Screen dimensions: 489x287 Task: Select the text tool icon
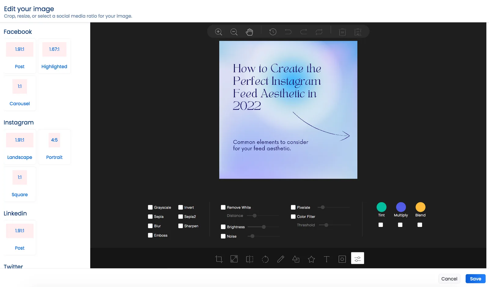click(x=326, y=259)
